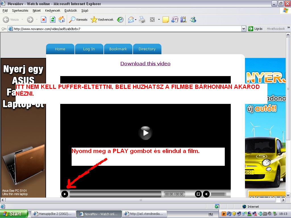The image size is (291, 218).
Task: Click the 18:13 system tray clock
Action: tap(283, 214)
